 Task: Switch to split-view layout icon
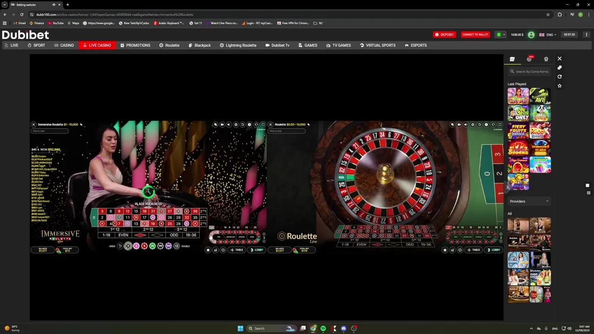click(588, 193)
